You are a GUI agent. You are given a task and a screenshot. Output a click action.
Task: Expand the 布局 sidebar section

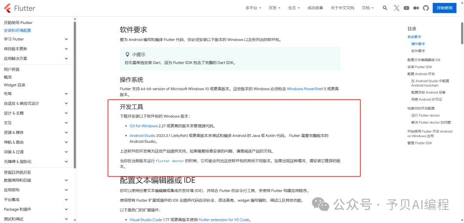(36, 93)
